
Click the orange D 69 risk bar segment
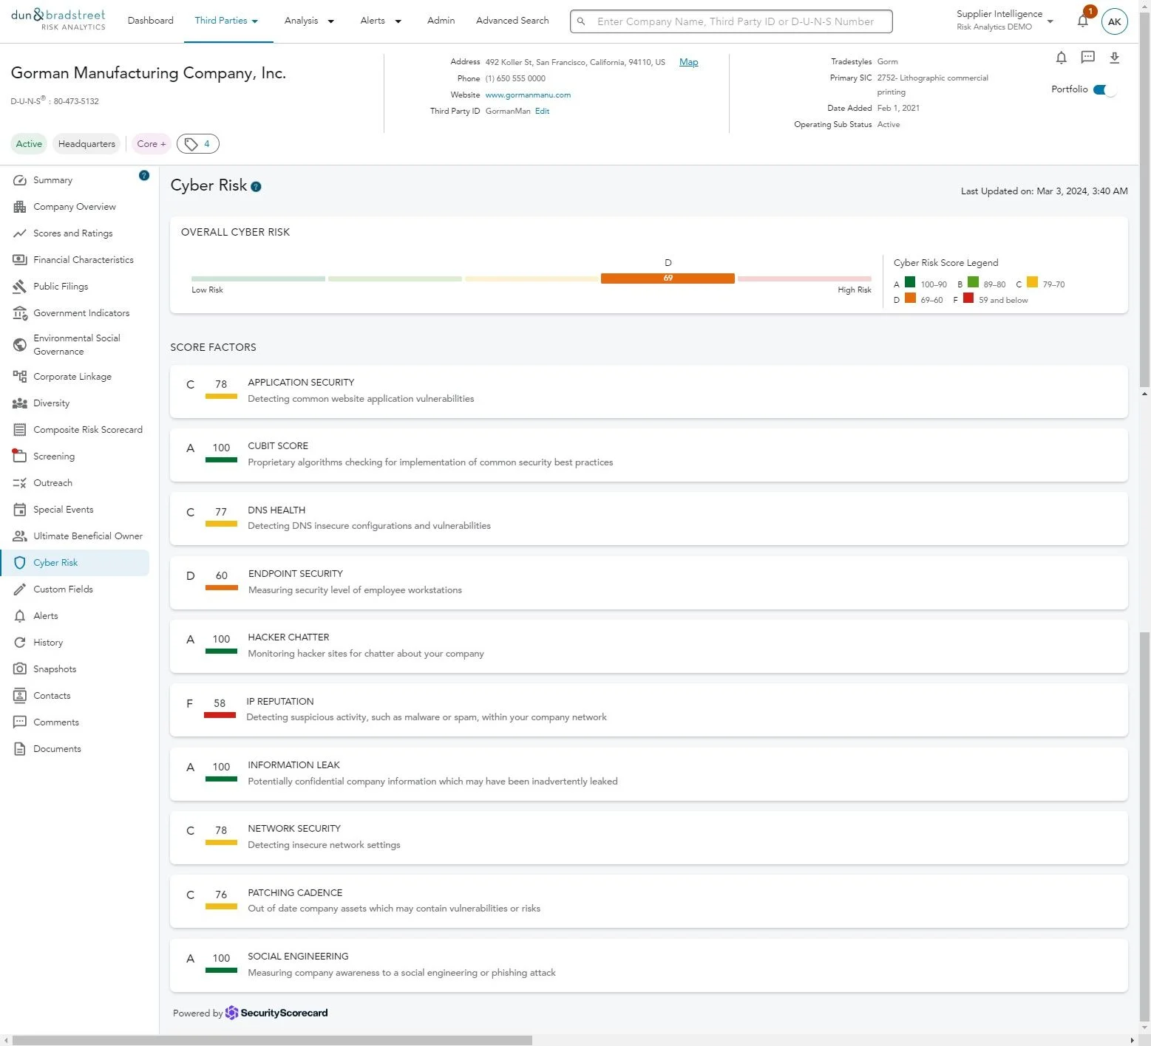click(668, 278)
